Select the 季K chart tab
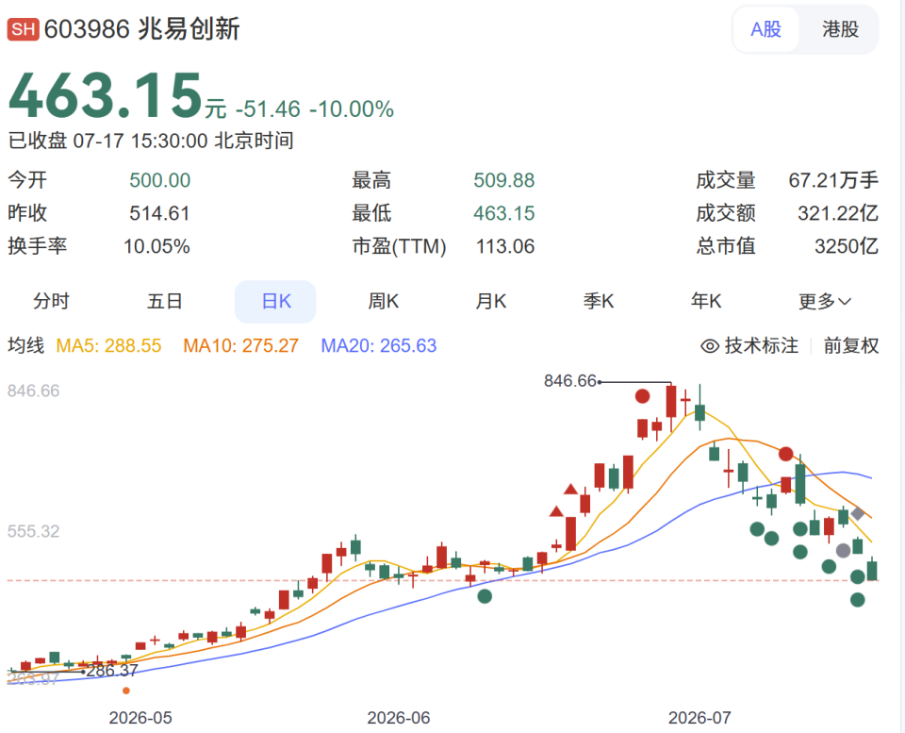 pyautogui.click(x=599, y=302)
